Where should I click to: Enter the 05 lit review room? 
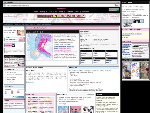point(96,62)
